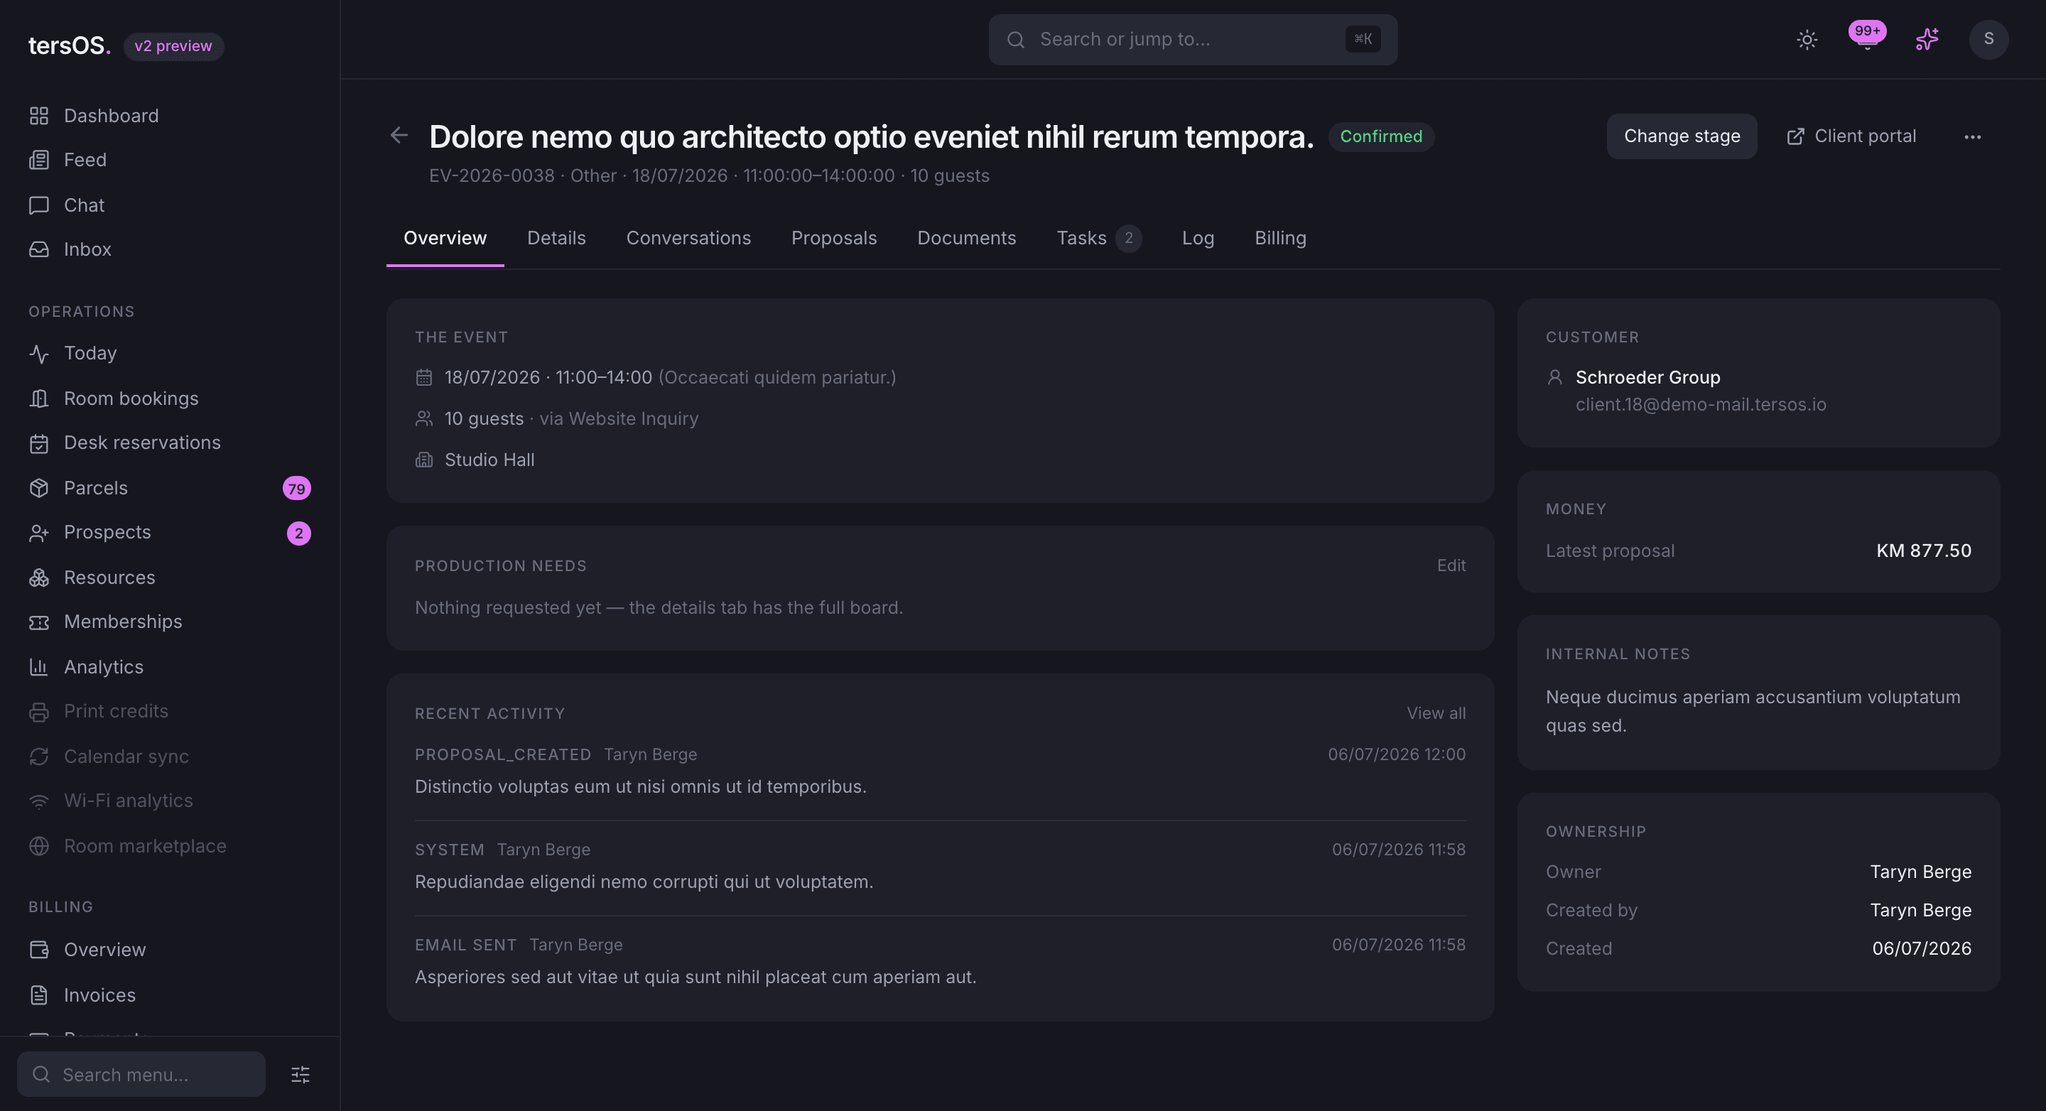
Task: Open the Resources sidebar entry
Action: [170, 578]
